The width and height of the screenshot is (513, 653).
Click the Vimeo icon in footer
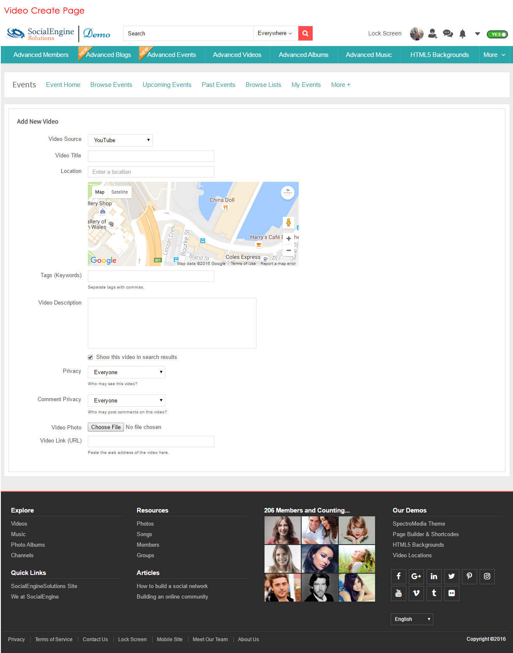416,593
